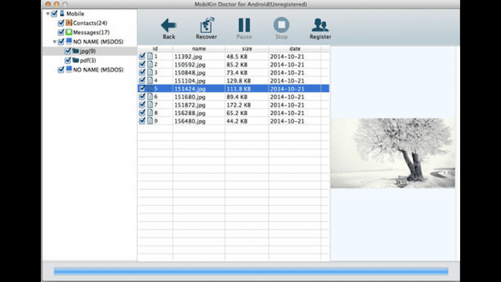This screenshot has height=282, width=501.
Task: Click the window close button
Action: click(x=48, y=4)
